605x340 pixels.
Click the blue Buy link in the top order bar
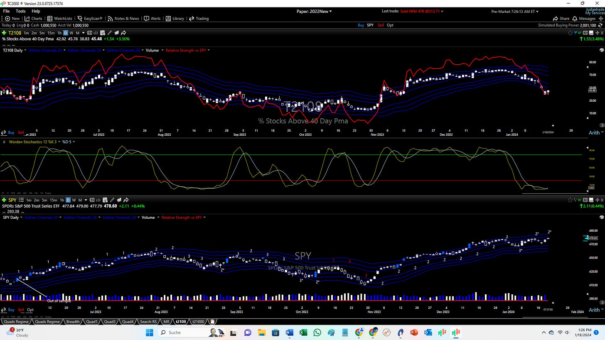[x=361, y=25]
